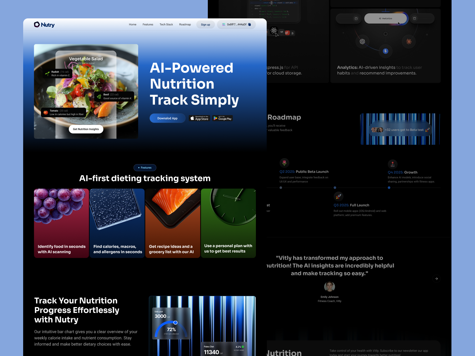Click the OpenAI icon in the analytics diagram
The height and width of the screenshot is (356, 475).
(362, 42)
